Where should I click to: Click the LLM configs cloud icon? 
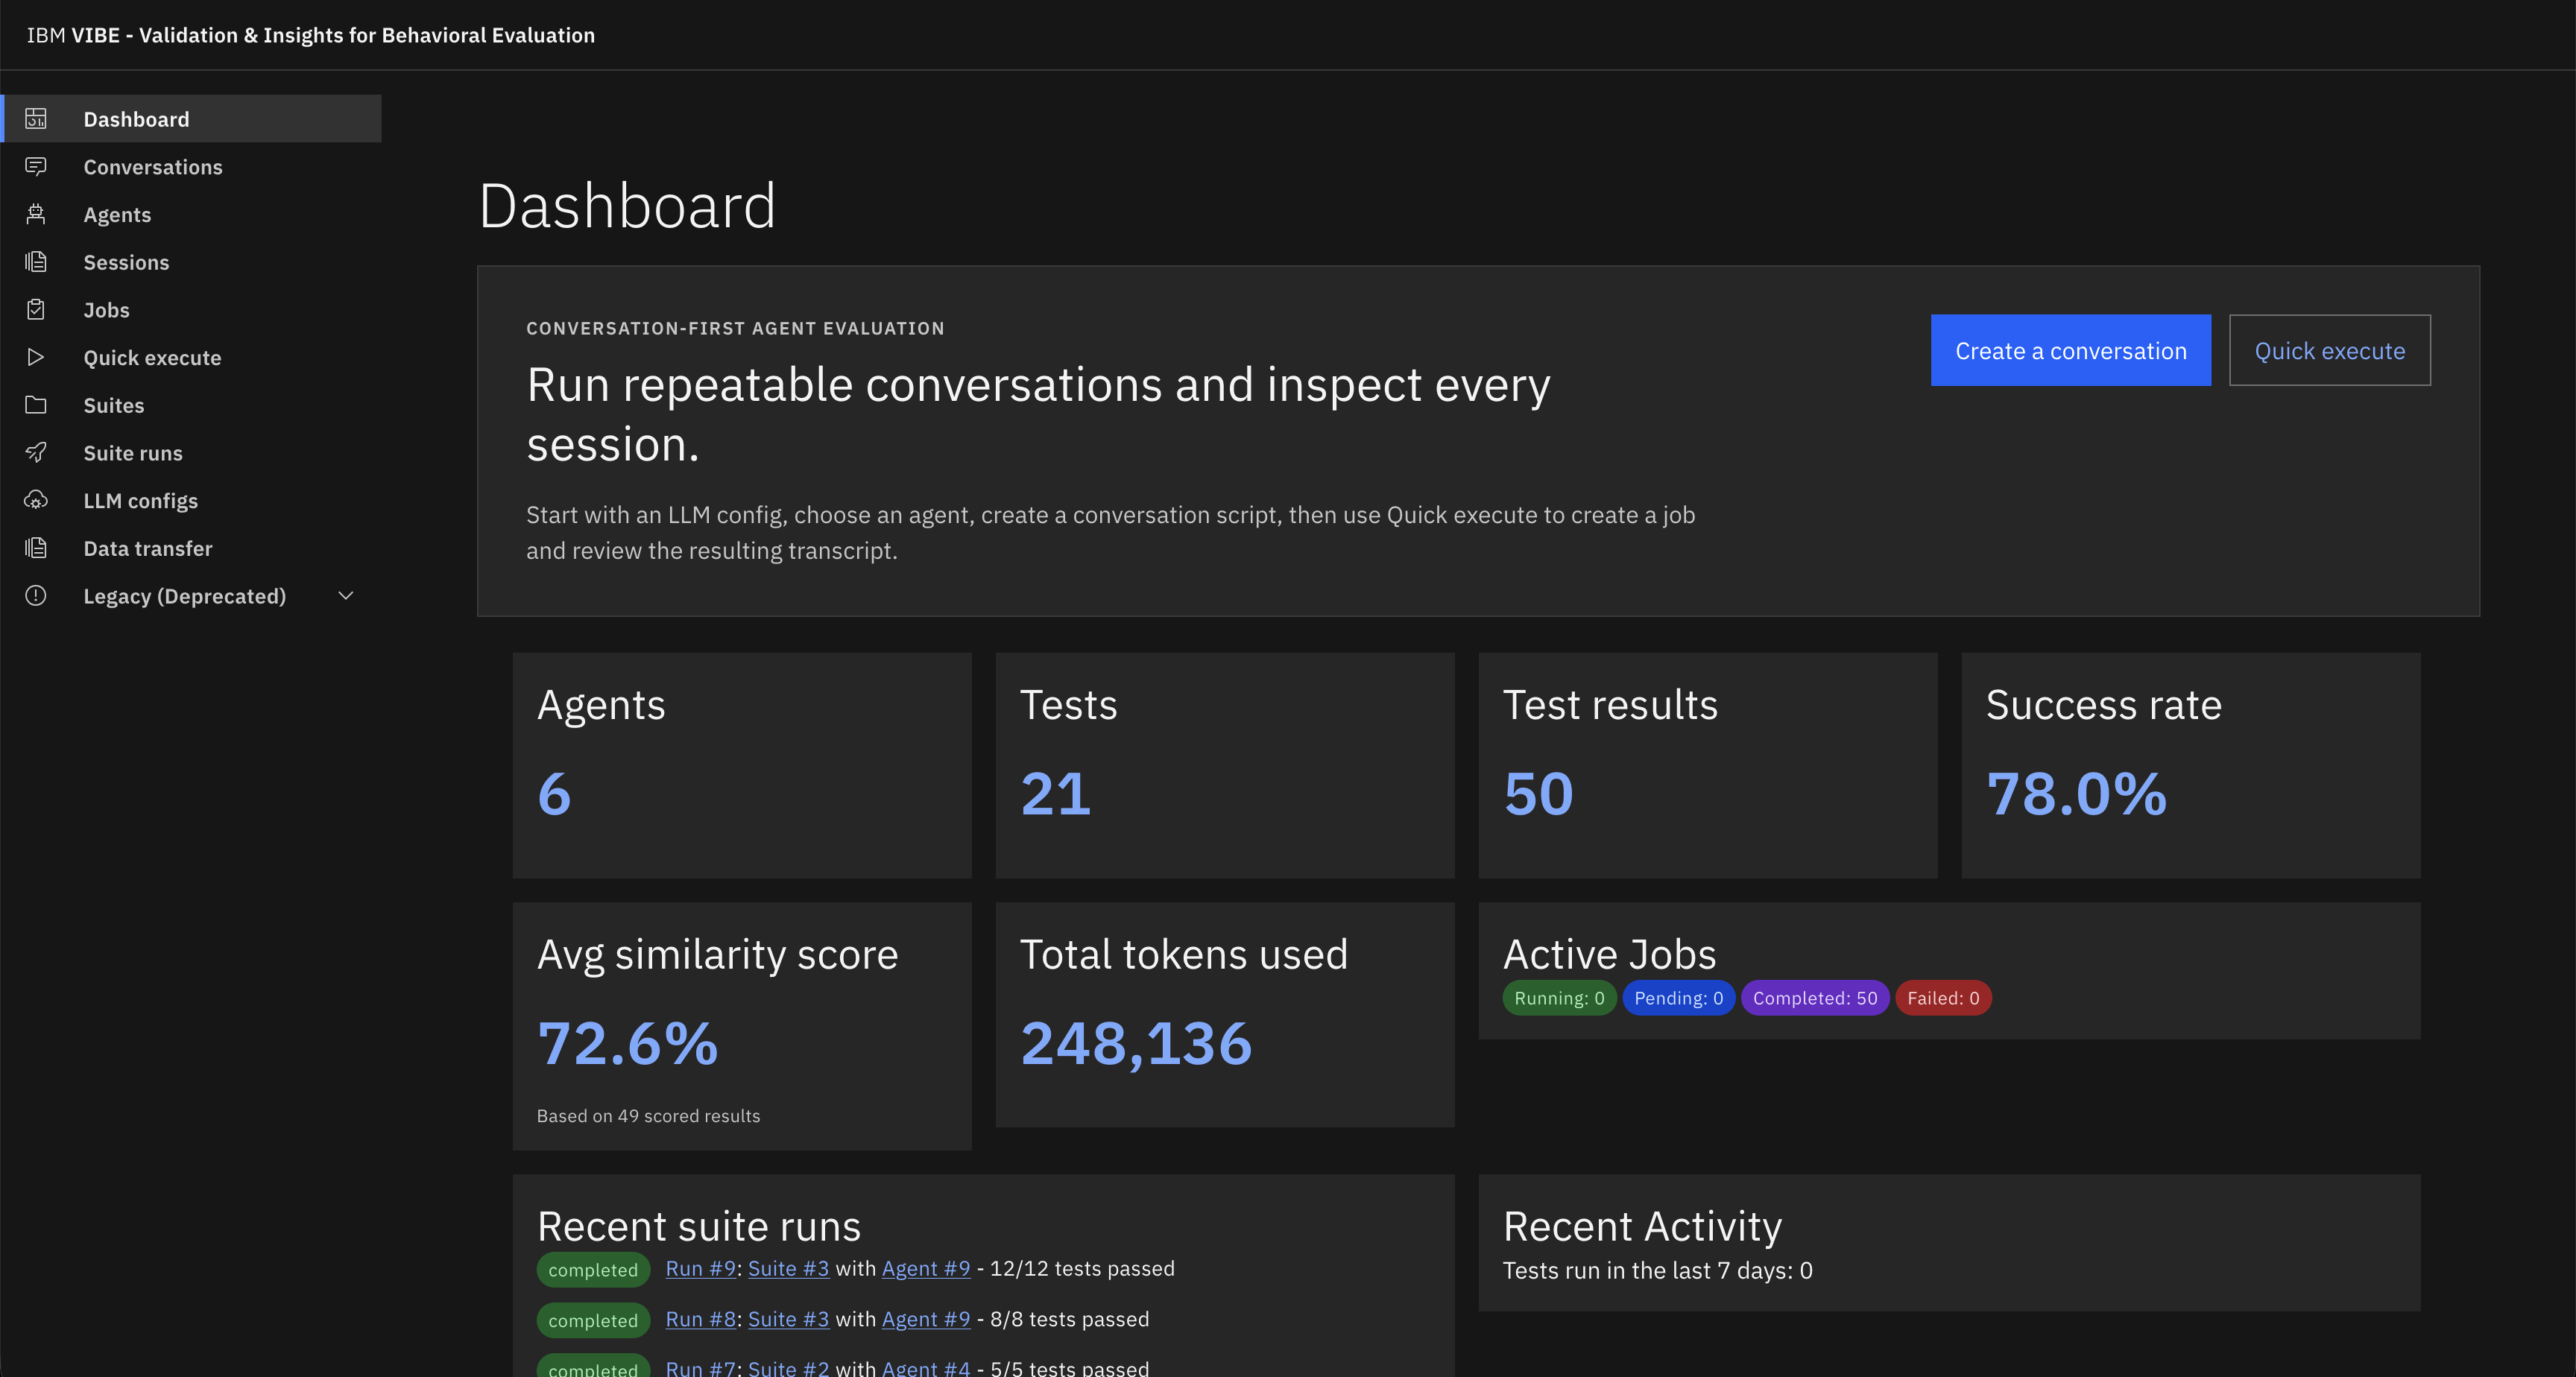pyautogui.click(x=36, y=500)
